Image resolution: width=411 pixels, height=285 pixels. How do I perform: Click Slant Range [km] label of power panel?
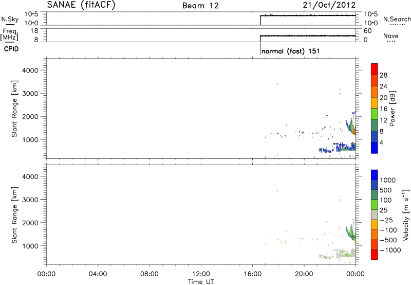[x=14, y=109]
